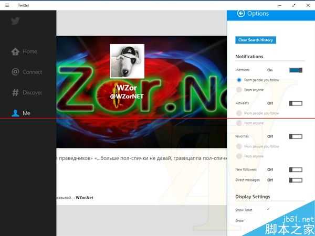Toggle full-screen with the arrows button

tap(294, 5)
